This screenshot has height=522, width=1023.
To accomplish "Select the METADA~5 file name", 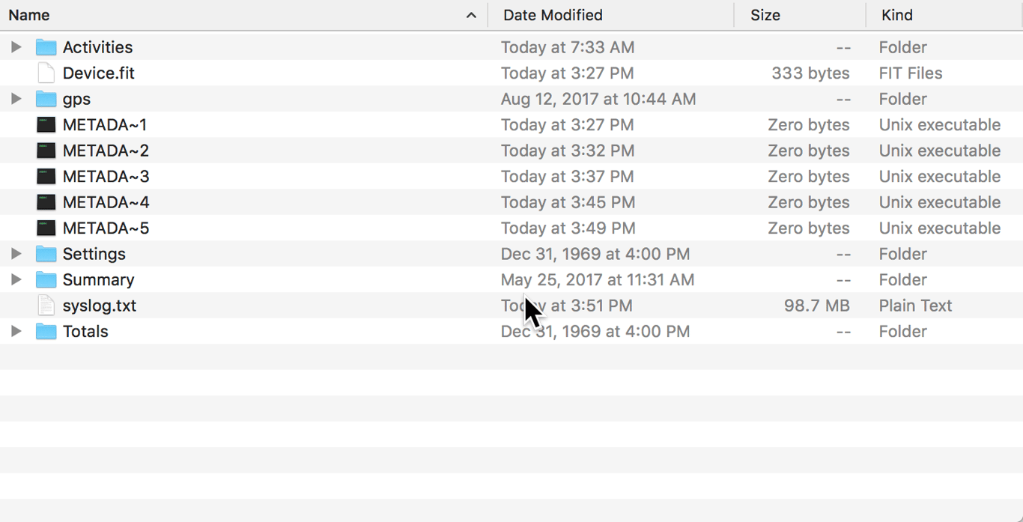I will point(106,228).
